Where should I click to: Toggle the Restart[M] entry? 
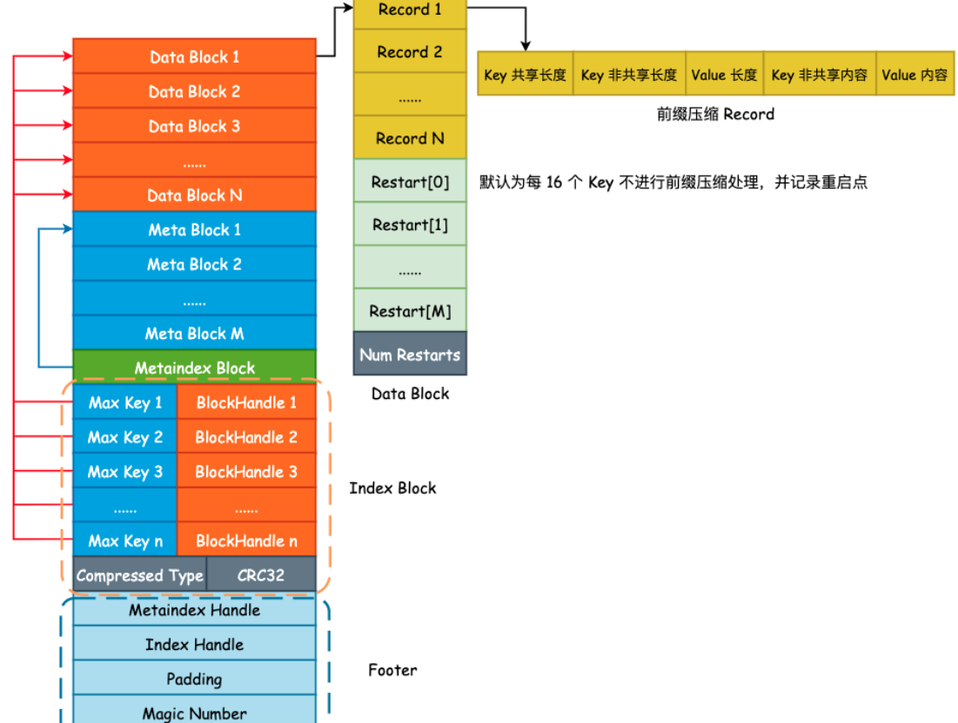pyautogui.click(x=409, y=310)
